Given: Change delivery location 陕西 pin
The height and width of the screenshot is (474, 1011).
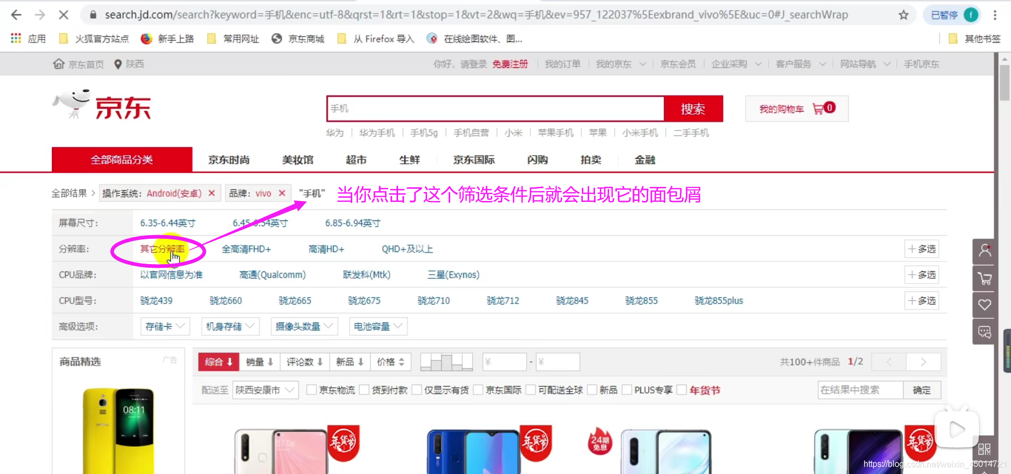Looking at the screenshot, I should pyautogui.click(x=129, y=64).
